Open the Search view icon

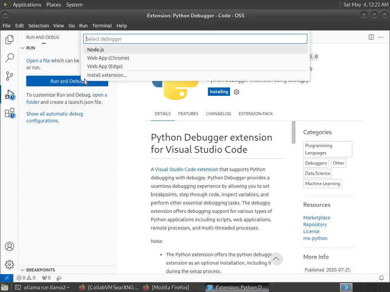(9, 58)
